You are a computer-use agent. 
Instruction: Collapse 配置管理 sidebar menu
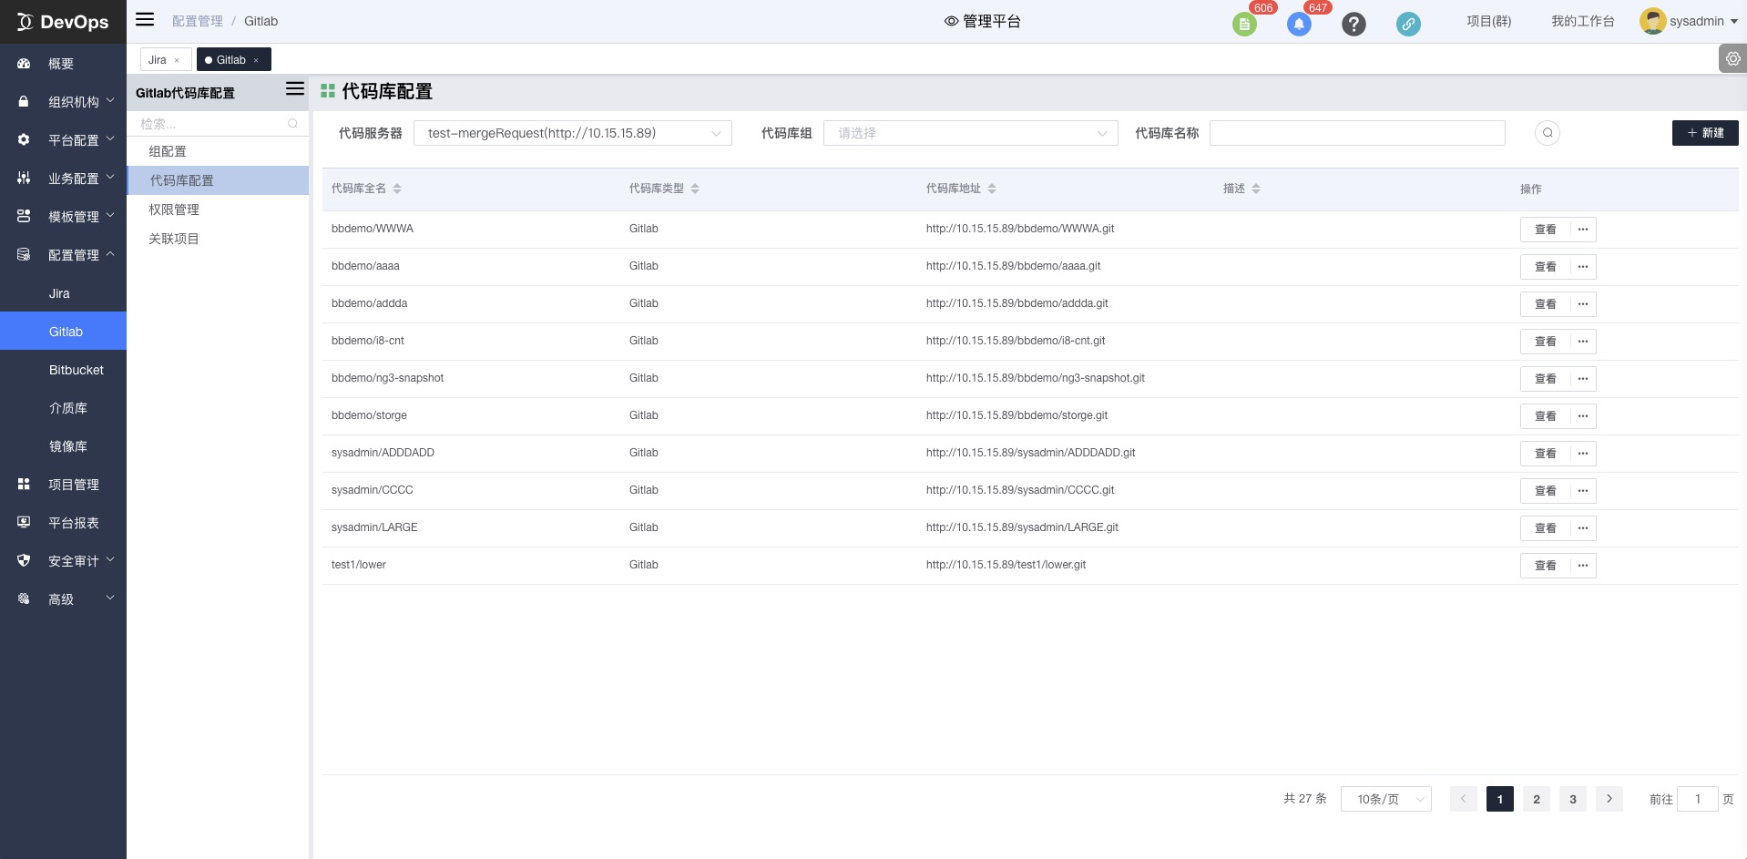63,255
